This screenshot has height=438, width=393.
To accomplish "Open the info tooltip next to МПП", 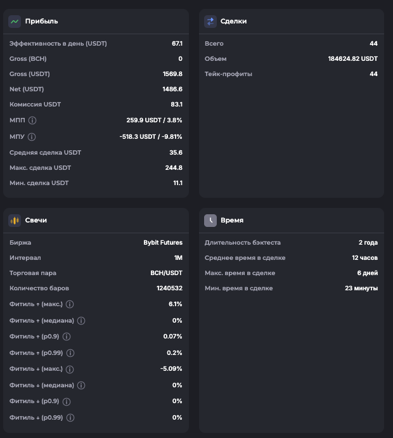I will tap(32, 120).
